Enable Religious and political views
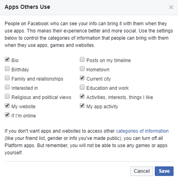The image size is (178, 180). coord(7,96)
